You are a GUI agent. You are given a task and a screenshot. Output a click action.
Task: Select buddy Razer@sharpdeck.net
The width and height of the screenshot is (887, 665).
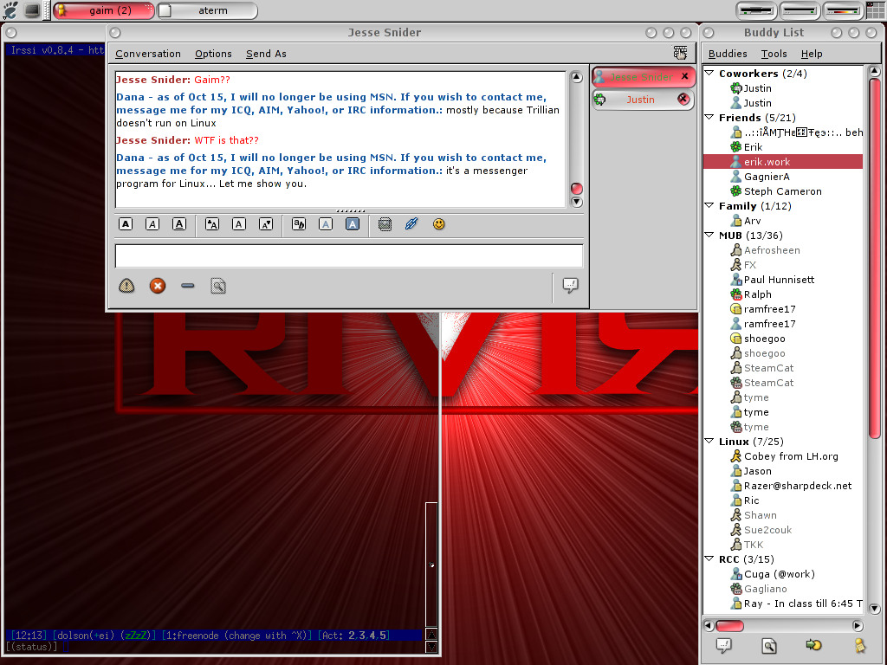(783, 486)
